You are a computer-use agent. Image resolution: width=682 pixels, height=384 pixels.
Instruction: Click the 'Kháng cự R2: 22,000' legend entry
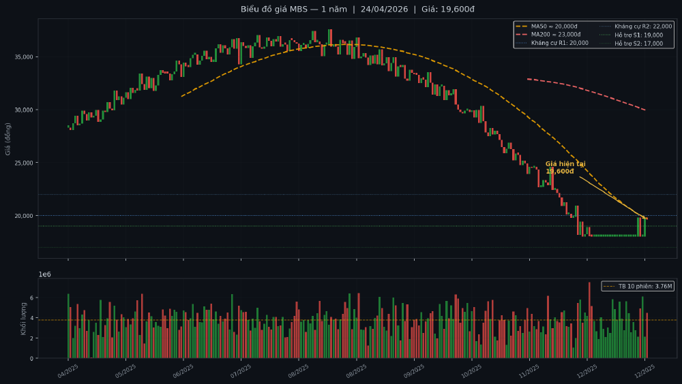click(x=636, y=27)
